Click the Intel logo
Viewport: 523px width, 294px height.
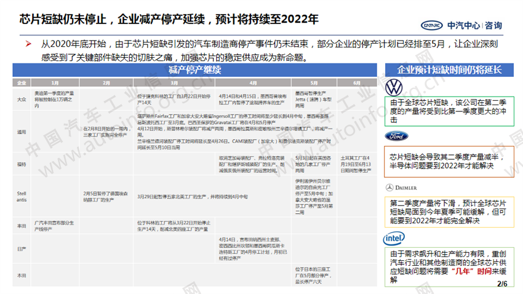click(394, 238)
